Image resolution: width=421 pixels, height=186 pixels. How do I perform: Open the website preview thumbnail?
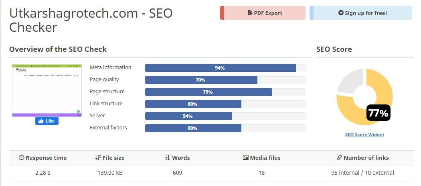pyautogui.click(x=47, y=90)
